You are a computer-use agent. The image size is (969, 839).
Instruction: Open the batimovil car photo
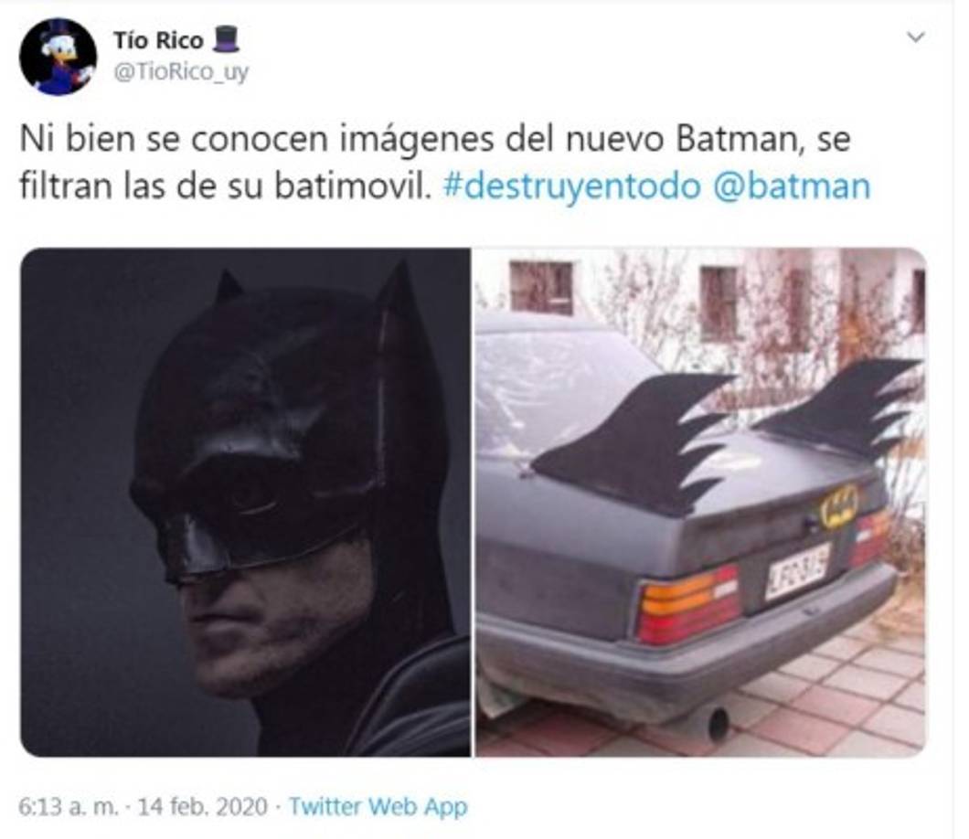[x=700, y=502]
